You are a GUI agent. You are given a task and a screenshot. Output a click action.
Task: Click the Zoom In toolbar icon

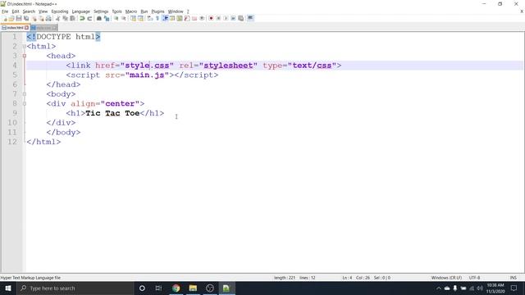116,18
